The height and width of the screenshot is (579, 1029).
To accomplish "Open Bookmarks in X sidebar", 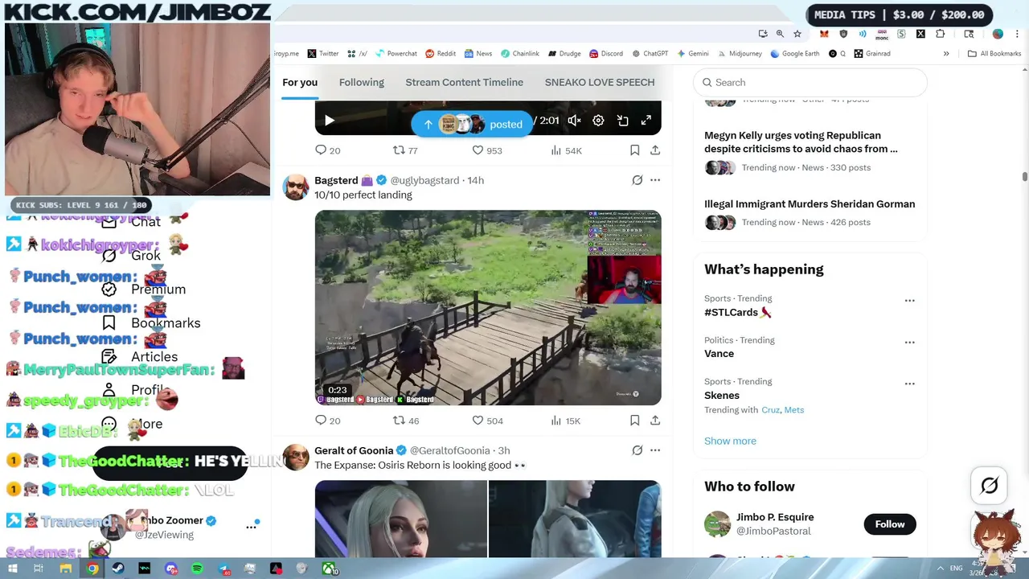I will point(151,323).
